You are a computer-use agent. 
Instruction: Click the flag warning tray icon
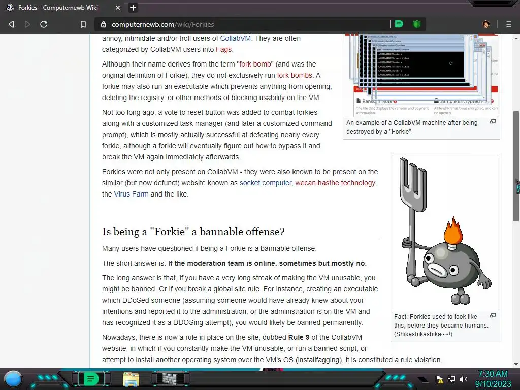tap(439, 379)
